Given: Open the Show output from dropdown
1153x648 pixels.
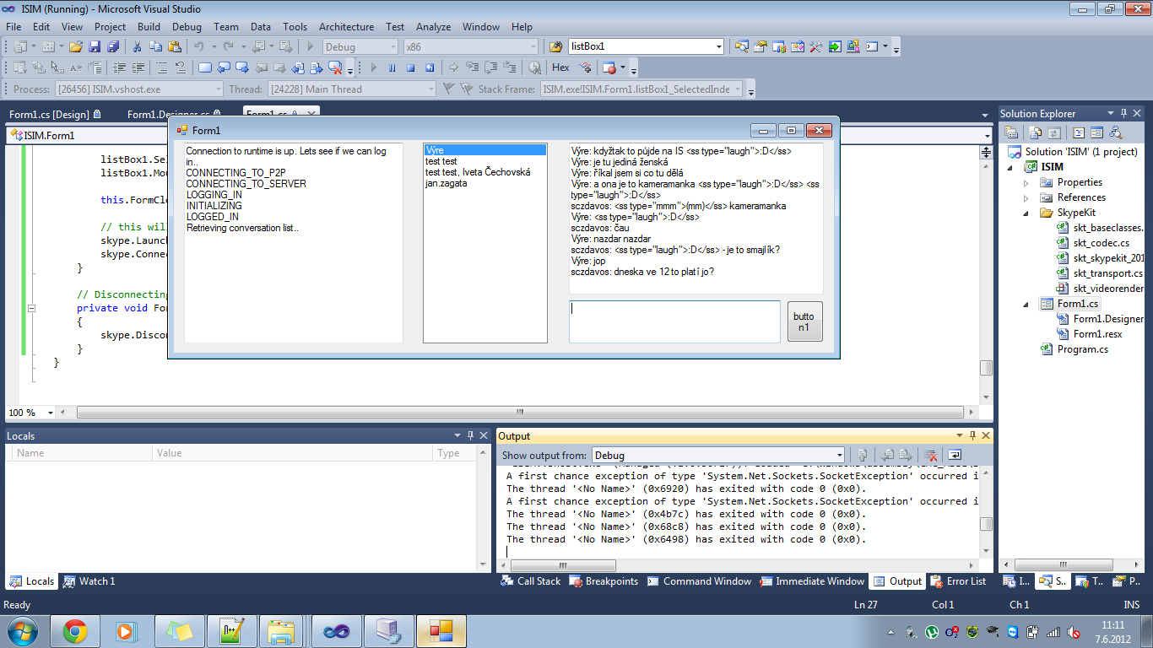Looking at the screenshot, I should click(x=717, y=456).
